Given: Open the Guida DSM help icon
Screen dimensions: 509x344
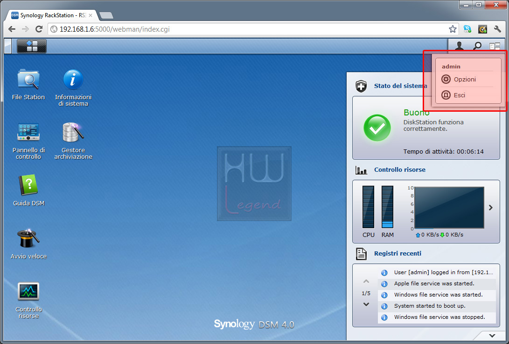Looking at the screenshot, I should coord(28,190).
